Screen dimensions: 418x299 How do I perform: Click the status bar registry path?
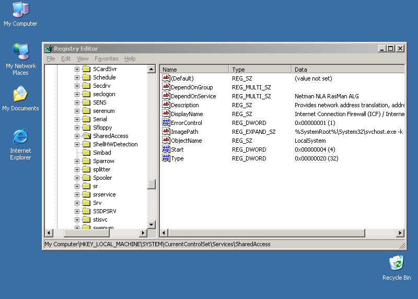[157, 244]
